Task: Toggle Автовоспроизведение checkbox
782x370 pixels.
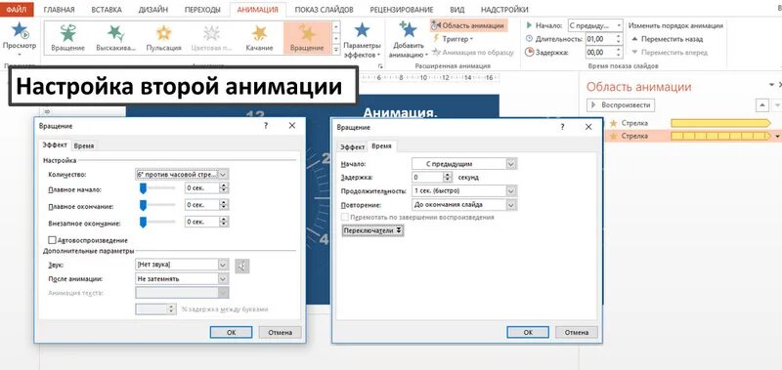Action: 53,240
